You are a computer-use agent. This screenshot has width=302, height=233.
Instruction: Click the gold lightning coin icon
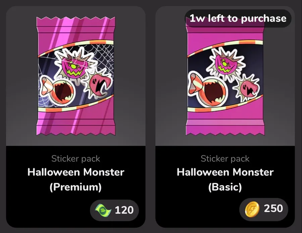(x=253, y=209)
